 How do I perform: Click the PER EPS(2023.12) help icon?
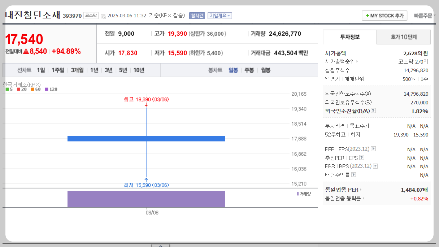(x=374, y=149)
